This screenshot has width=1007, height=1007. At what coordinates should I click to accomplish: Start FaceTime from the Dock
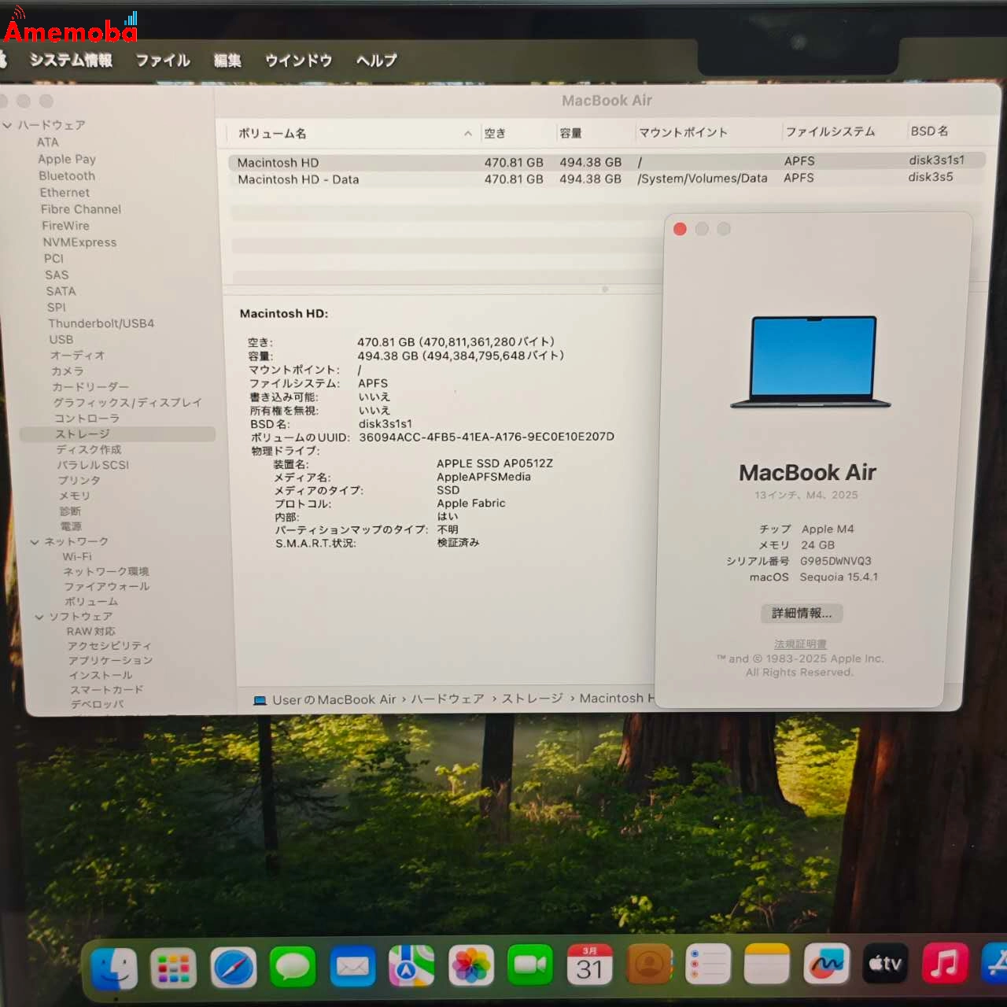pyautogui.click(x=529, y=966)
